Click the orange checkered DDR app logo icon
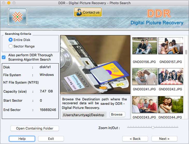This screenshot has height=144, width=189. coord(18,17)
